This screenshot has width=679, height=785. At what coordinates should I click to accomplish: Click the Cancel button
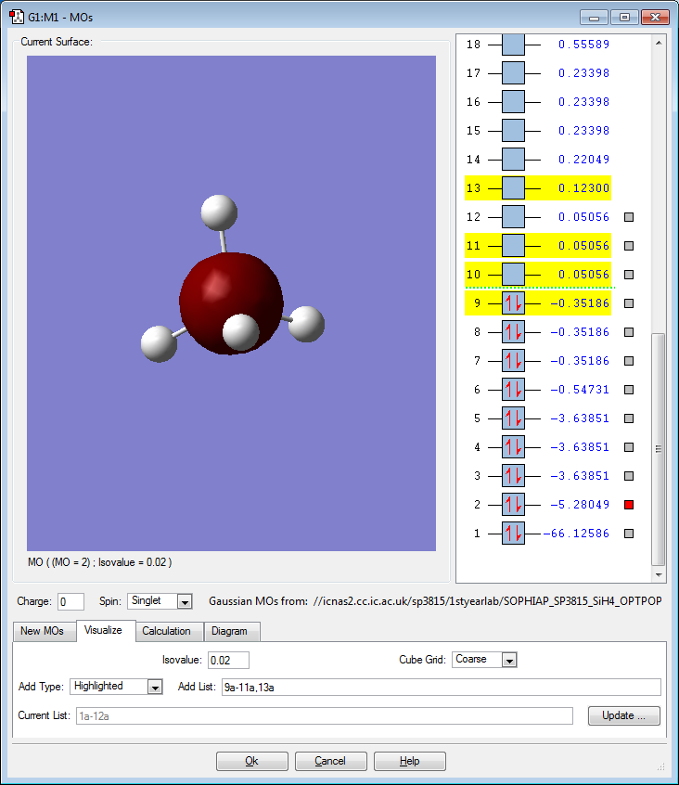click(x=330, y=761)
